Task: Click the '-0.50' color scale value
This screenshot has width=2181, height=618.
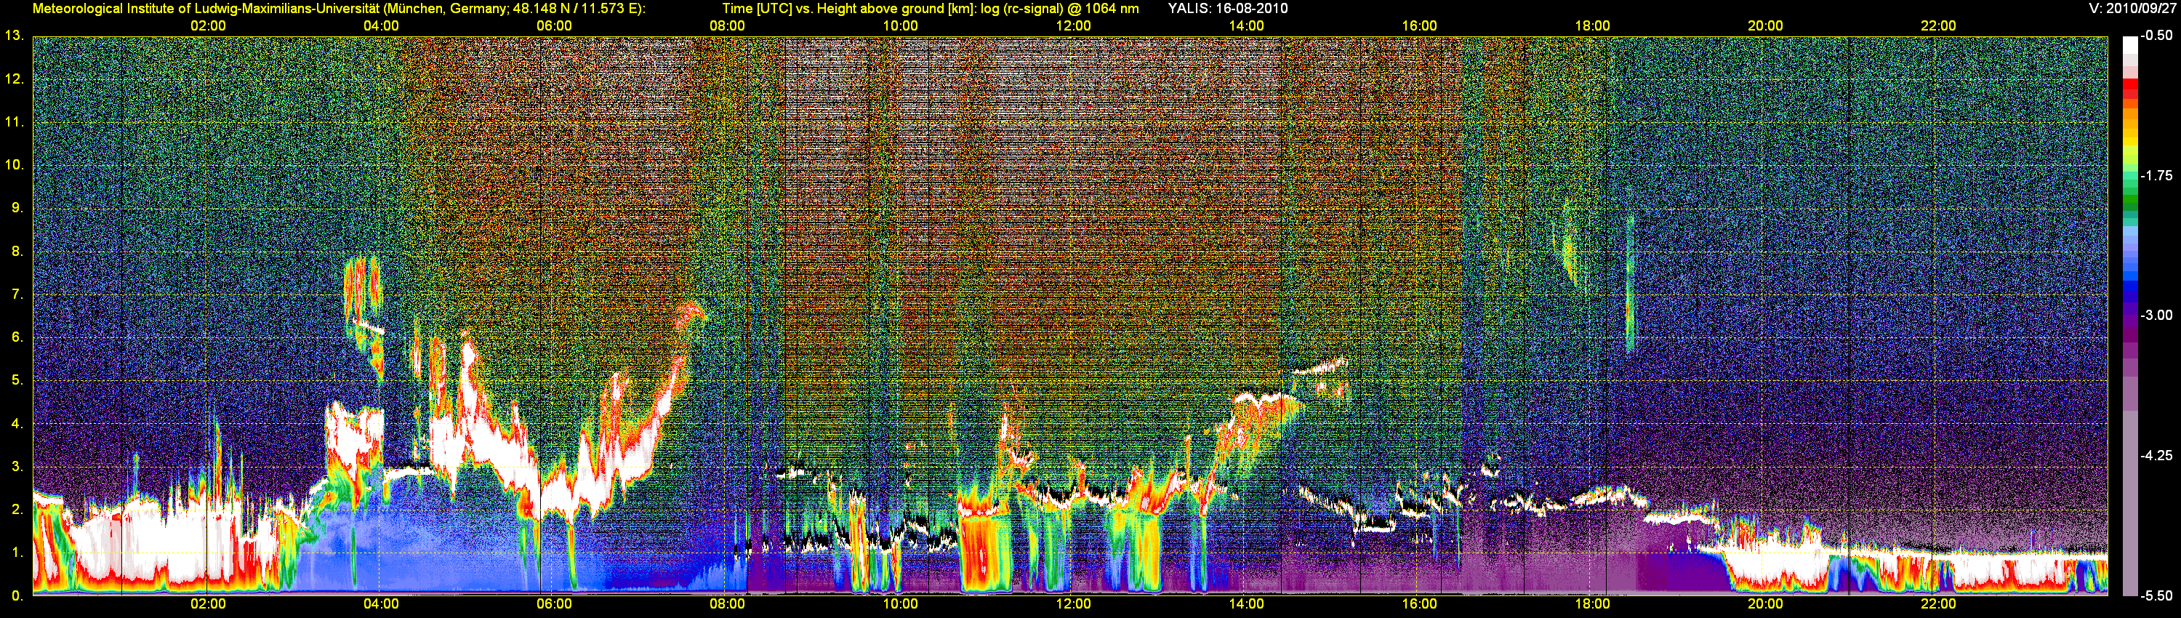Action: coord(2156,36)
